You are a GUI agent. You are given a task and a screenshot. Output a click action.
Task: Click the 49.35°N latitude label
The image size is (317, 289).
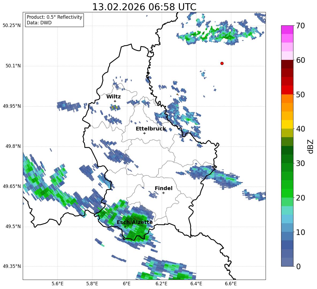point(12,266)
